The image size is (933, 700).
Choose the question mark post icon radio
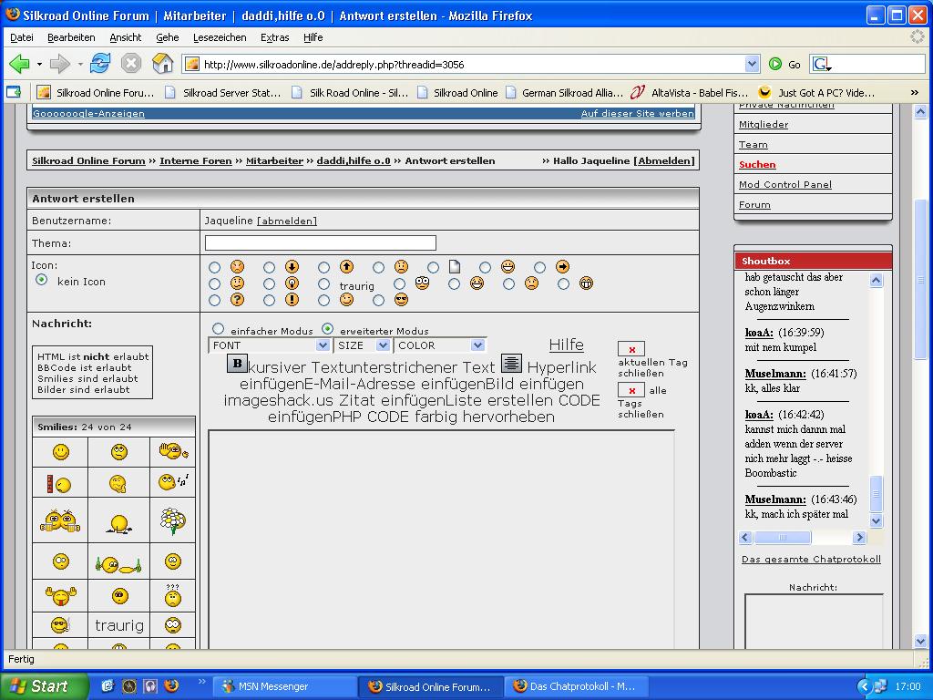coord(214,300)
